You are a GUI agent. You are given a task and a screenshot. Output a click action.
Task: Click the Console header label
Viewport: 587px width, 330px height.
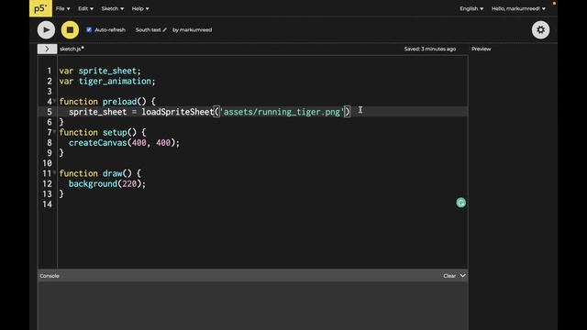pyautogui.click(x=50, y=276)
